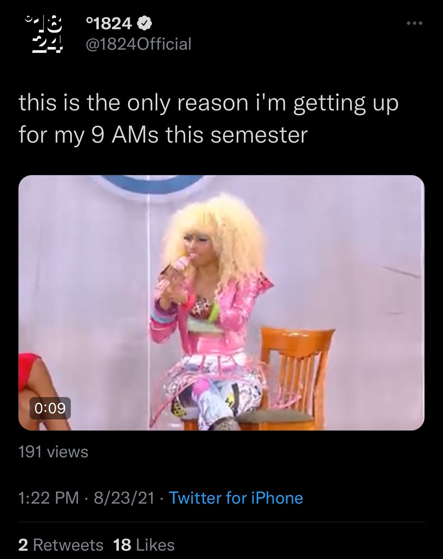Open the Twitter for iPhone link
This screenshot has width=443, height=559.
(x=236, y=498)
